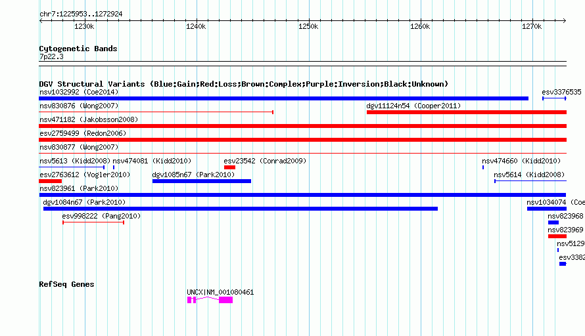585x336 pixels.
Task: Click the nsv830876 (Wong2007) label
Action: pos(79,106)
